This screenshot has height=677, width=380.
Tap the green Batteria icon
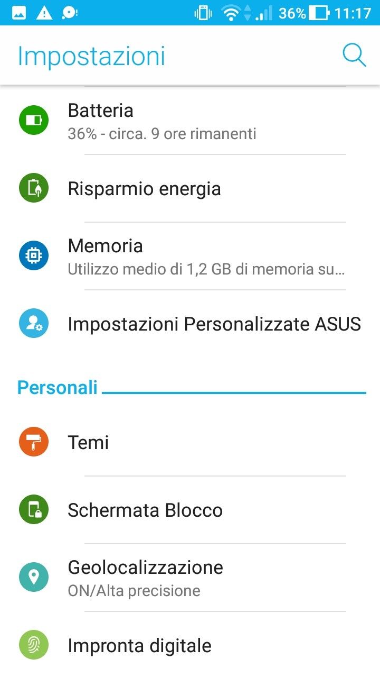point(34,120)
